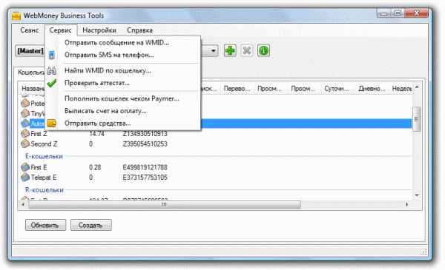Screen dimensions: 445x270
Task: Select the Second Z wallet row
Action: pos(216,144)
